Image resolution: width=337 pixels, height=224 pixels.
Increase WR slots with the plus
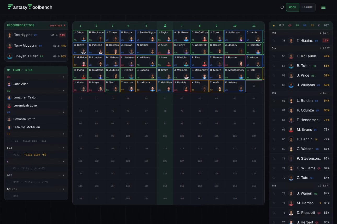tap(63, 112)
